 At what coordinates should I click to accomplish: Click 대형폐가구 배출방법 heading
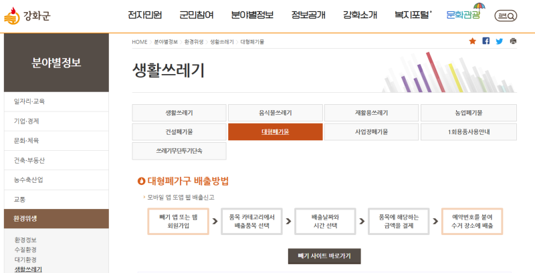(x=188, y=181)
